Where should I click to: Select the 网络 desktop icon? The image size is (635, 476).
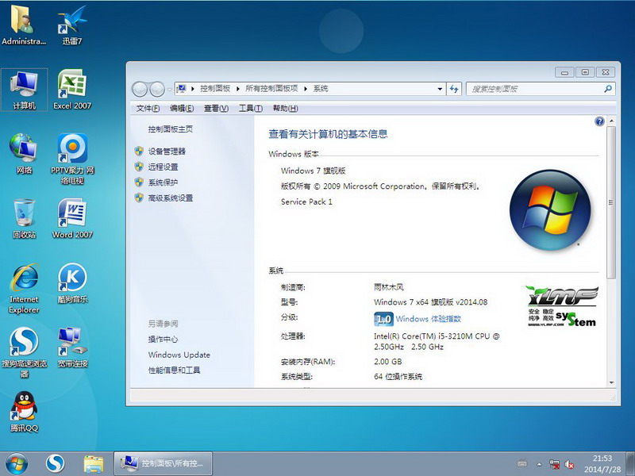[25, 154]
